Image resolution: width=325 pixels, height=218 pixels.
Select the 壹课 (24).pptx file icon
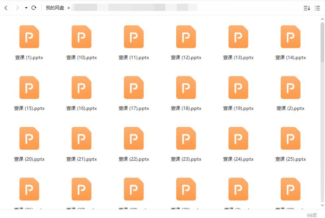tap(238, 138)
